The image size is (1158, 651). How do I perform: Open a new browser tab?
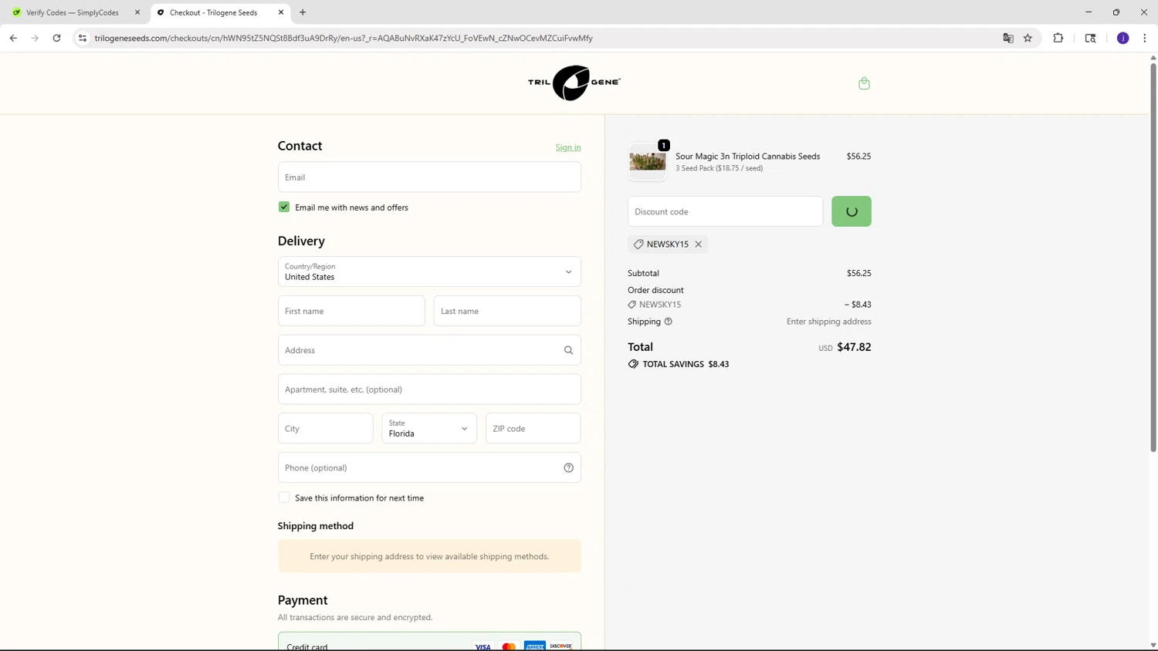point(303,12)
